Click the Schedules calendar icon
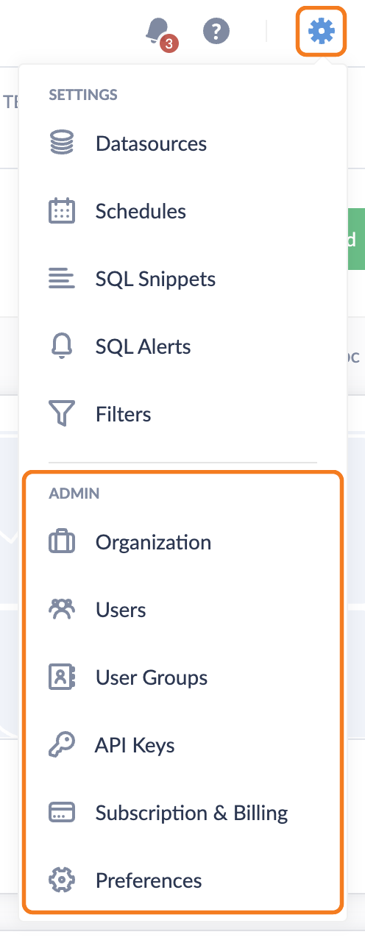 62,211
